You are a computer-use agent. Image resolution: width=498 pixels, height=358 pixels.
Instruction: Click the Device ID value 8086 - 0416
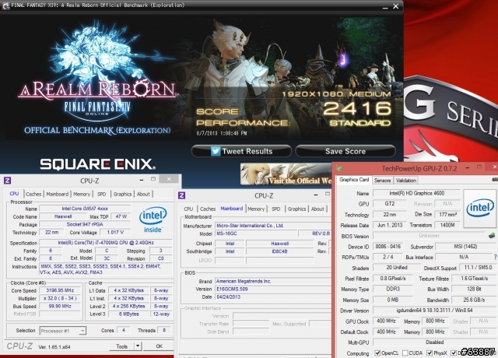(388, 247)
